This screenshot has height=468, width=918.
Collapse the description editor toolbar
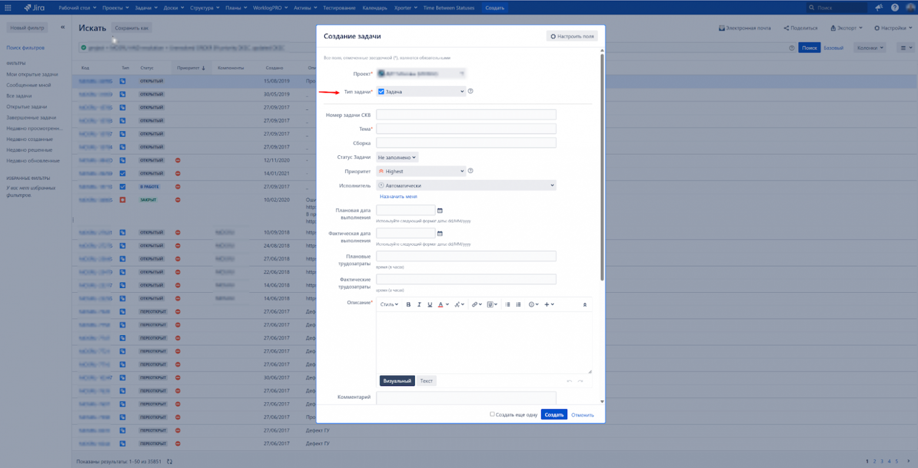tap(586, 304)
